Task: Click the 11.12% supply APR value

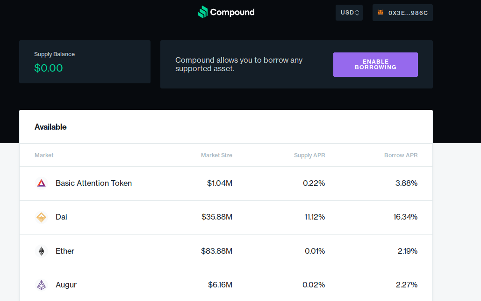Action: 315,217
